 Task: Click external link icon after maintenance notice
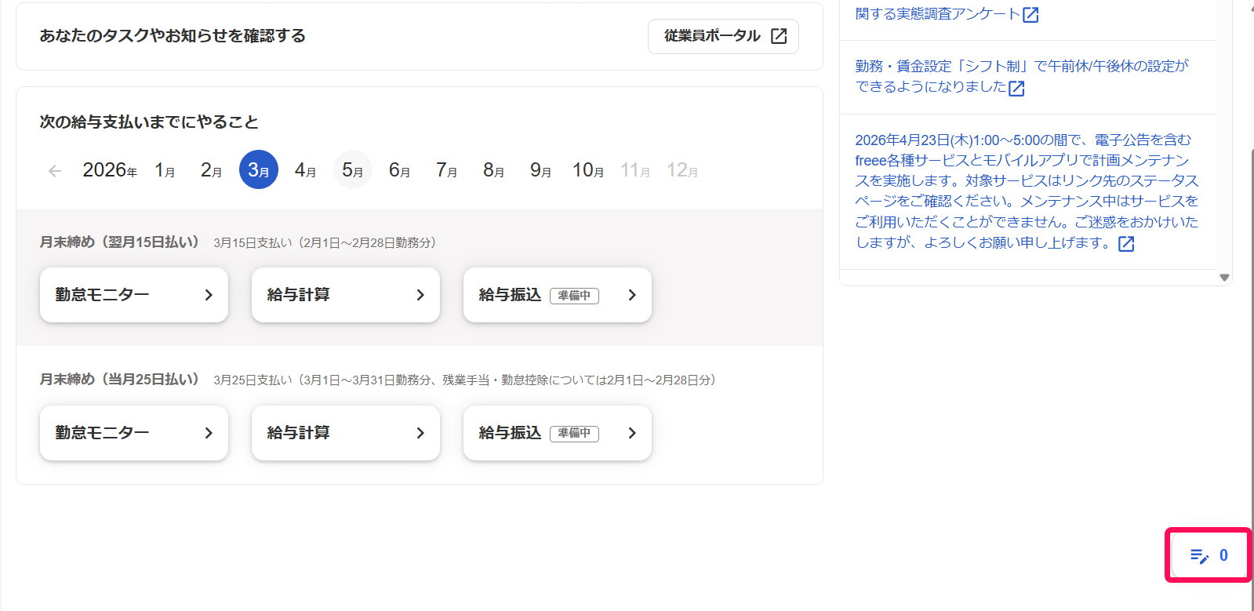click(x=1126, y=244)
